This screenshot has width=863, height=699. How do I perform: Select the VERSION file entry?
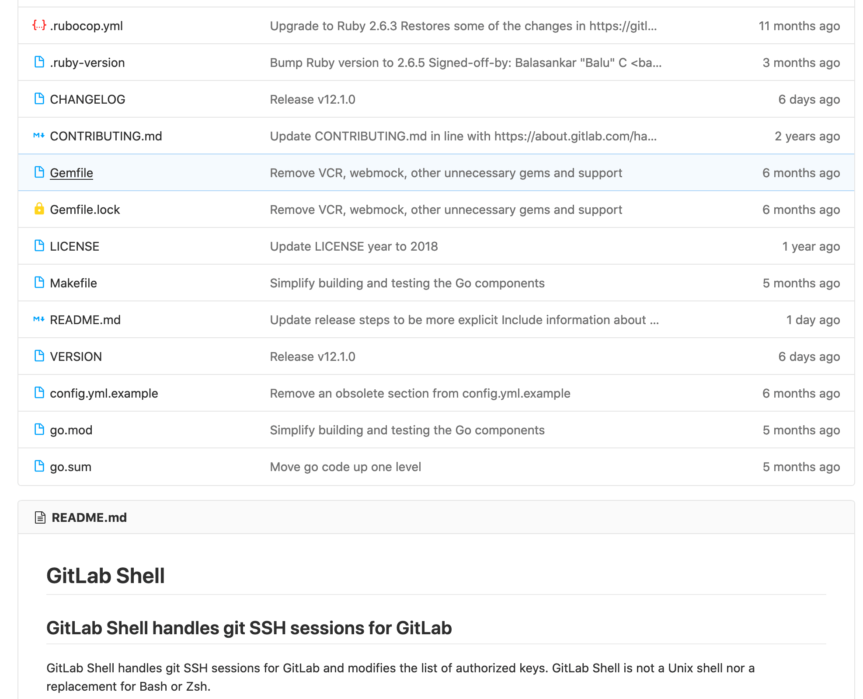click(77, 356)
